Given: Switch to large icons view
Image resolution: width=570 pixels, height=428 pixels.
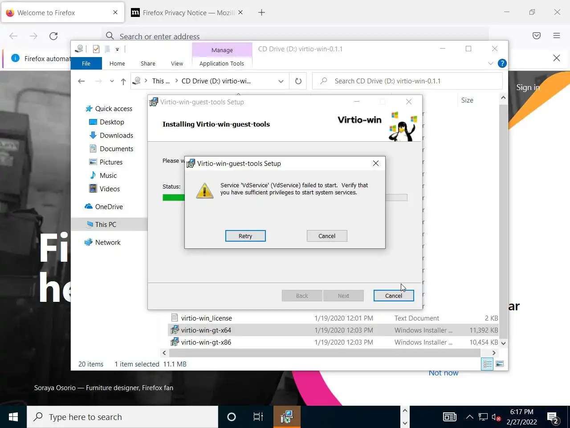Looking at the screenshot, I should (x=500, y=364).
